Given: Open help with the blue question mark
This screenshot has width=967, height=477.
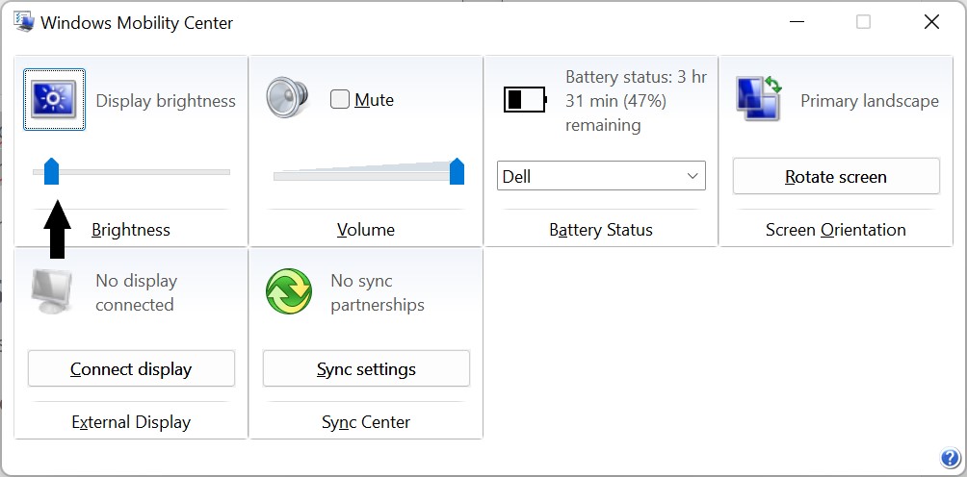Looking at the screenshot, I should [x=949, y=458].
